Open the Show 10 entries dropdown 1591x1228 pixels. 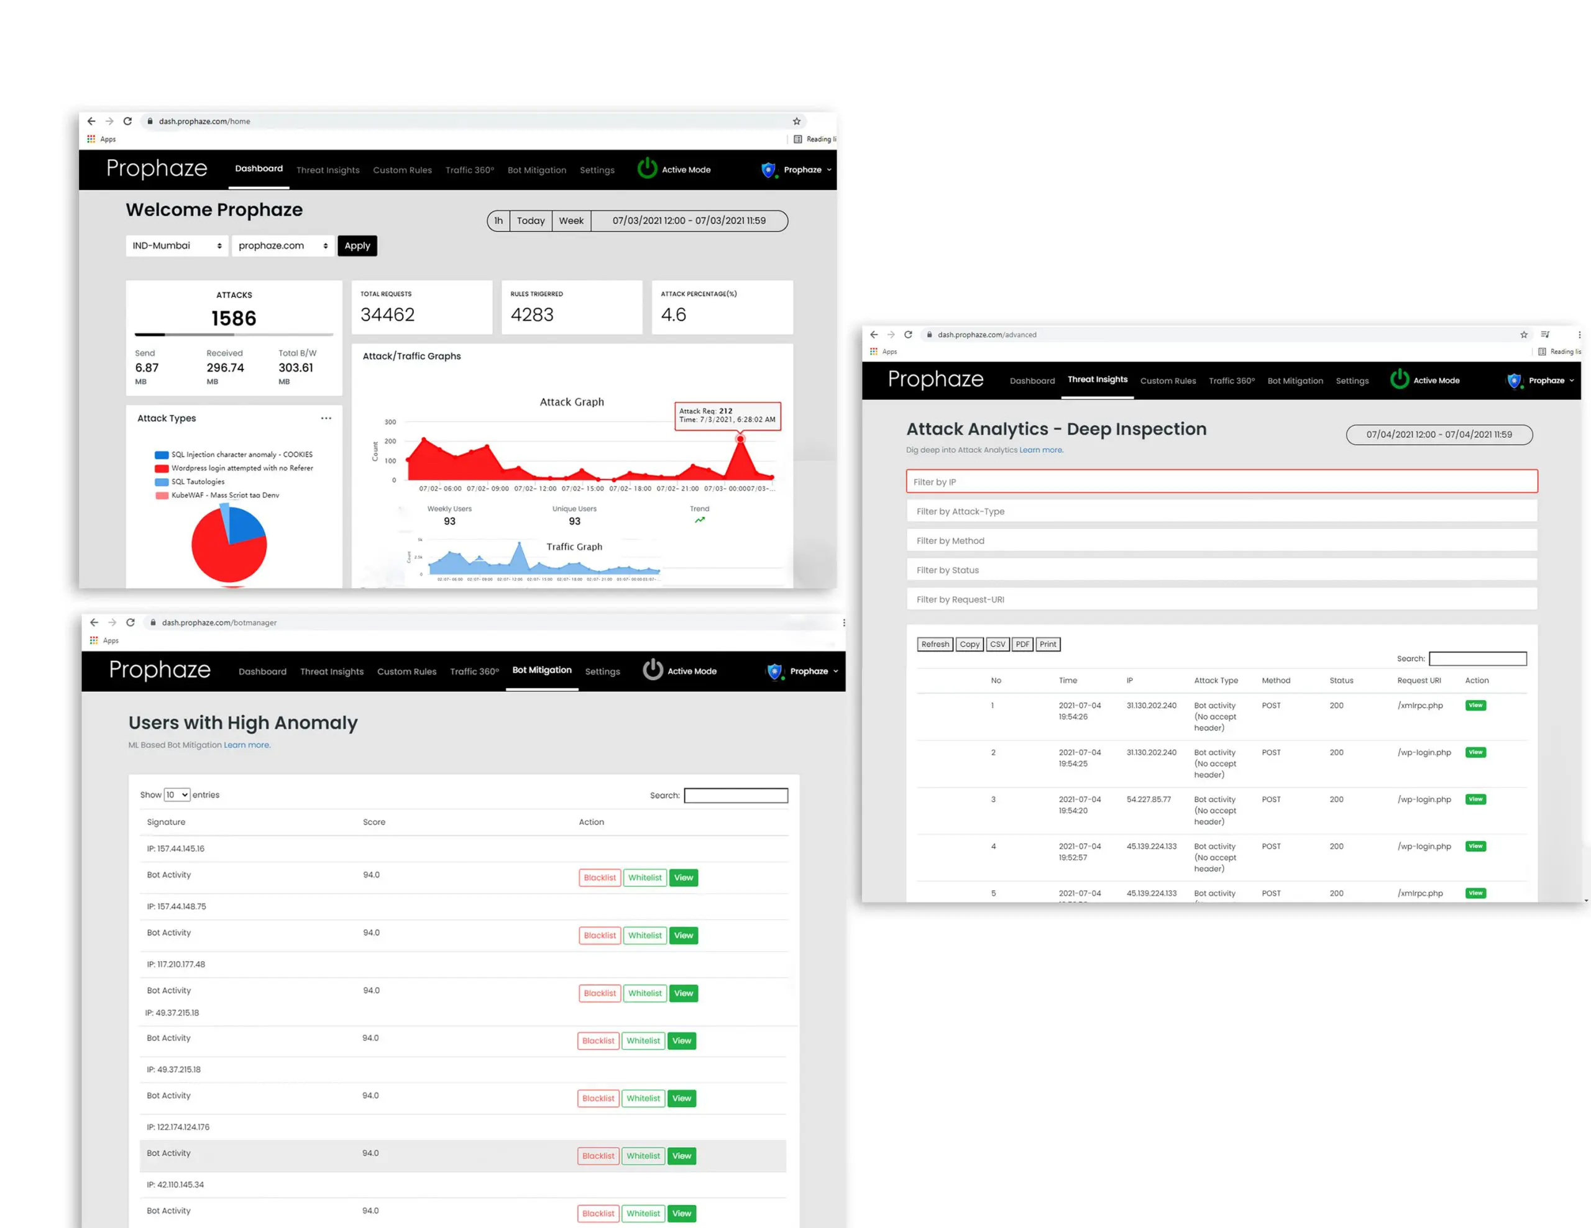[x=177, y=795]
